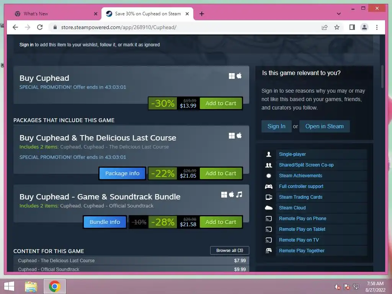Click the browser forward arrow
Screen dimensions: 392x294
pyautogui.click(x=28, y=27)
